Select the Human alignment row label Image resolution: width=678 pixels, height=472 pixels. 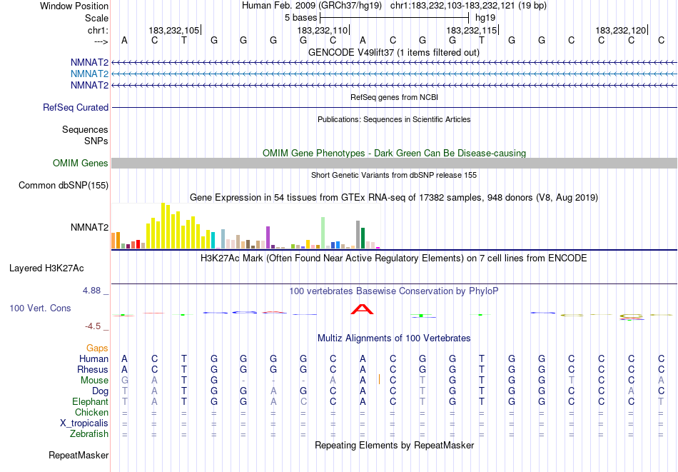[x=93, y=358]
